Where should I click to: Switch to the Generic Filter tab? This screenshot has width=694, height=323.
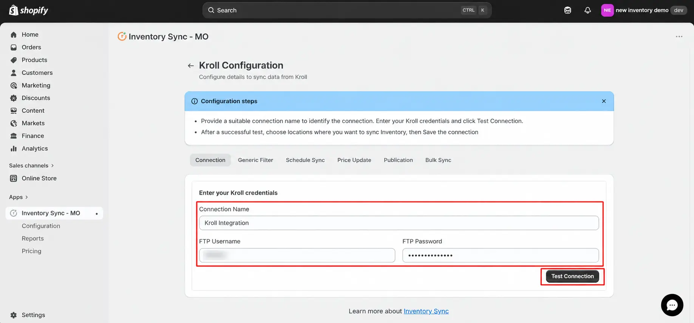pos(256,160)
